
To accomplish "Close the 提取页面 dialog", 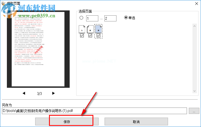I will coord(197,4).
